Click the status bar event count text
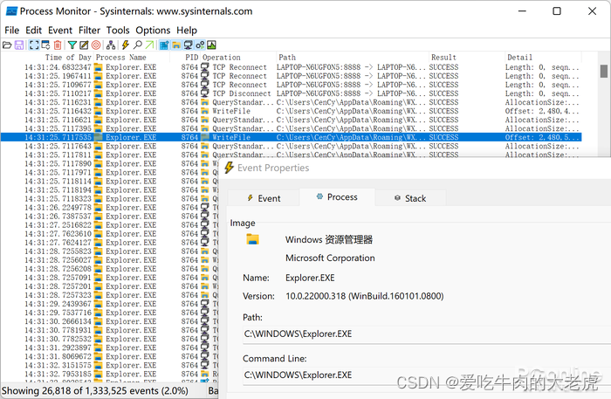Image resolution: width=611 pixels, height=399 pixels. pos(94,391)
